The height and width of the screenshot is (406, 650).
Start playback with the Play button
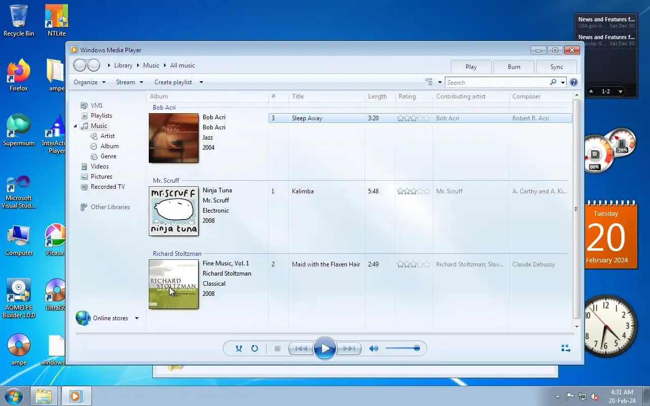click(324, 349)
